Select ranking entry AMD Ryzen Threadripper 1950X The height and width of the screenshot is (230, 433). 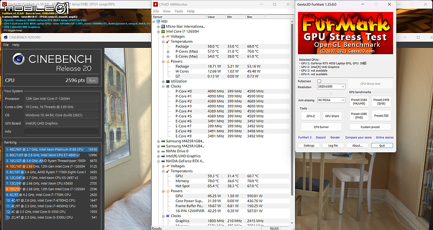pyautogui.click(x=51, y=161)
